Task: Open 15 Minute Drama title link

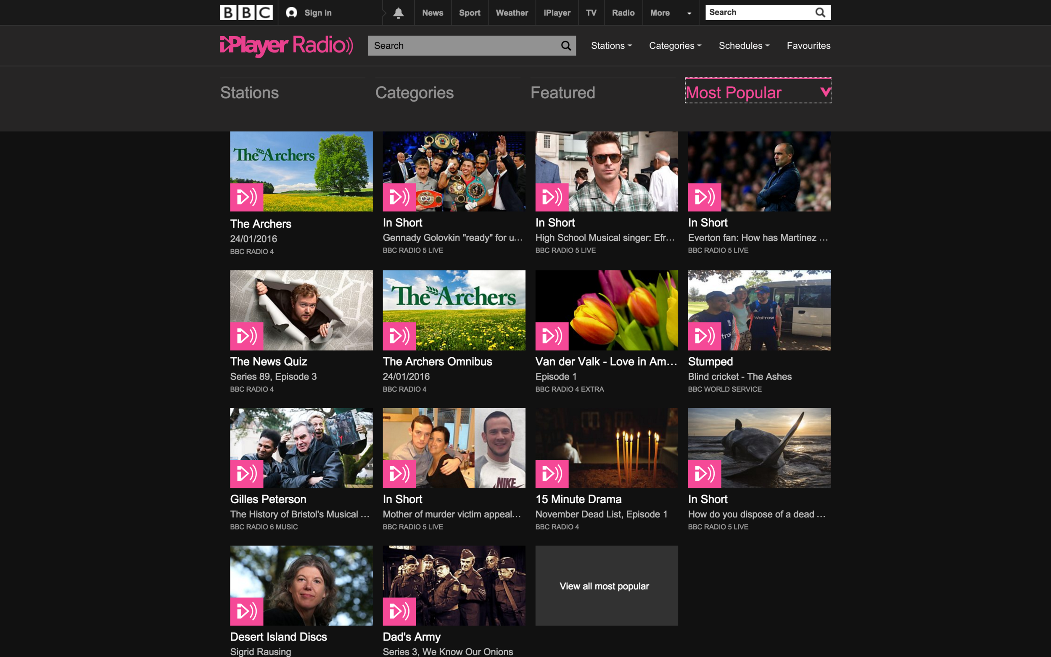Action: pyautogui.click(x=578, y=499)
